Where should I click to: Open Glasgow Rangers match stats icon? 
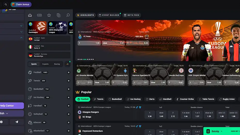coord(137,107)
